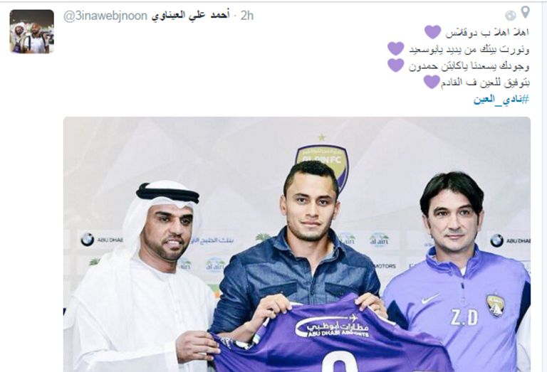Click the purple heart on the fourth tweet line

click(x=432, y=82)
